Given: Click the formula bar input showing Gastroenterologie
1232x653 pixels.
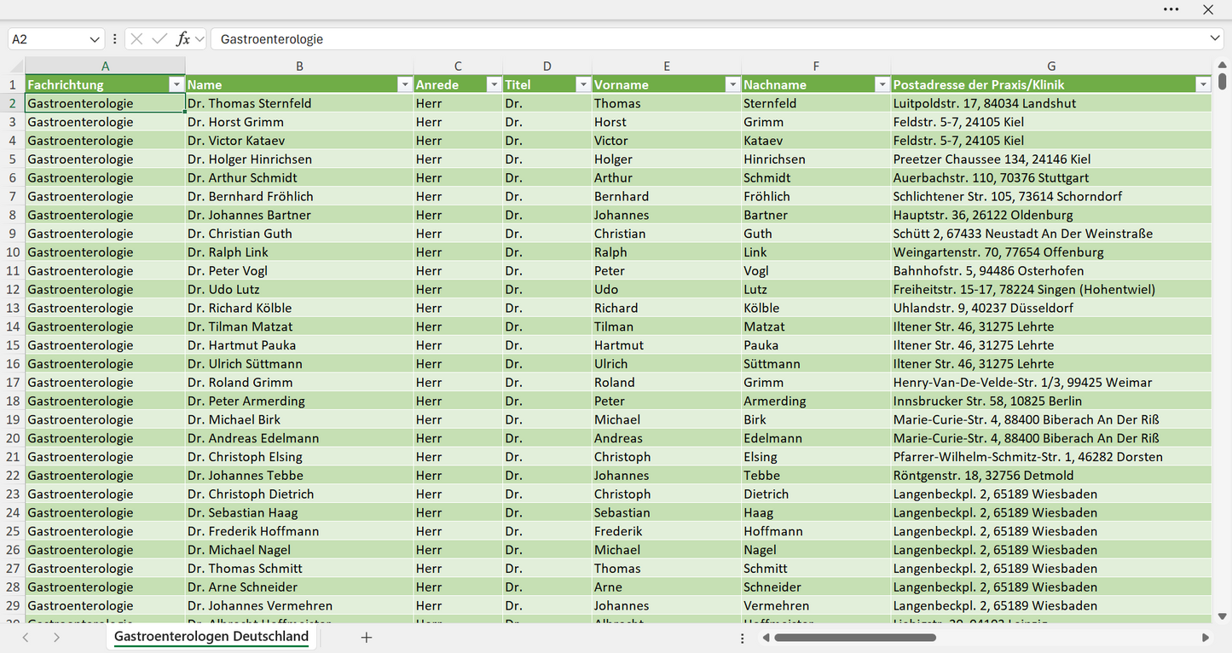Looking at the screenshot, I should [x=708, y=39].
